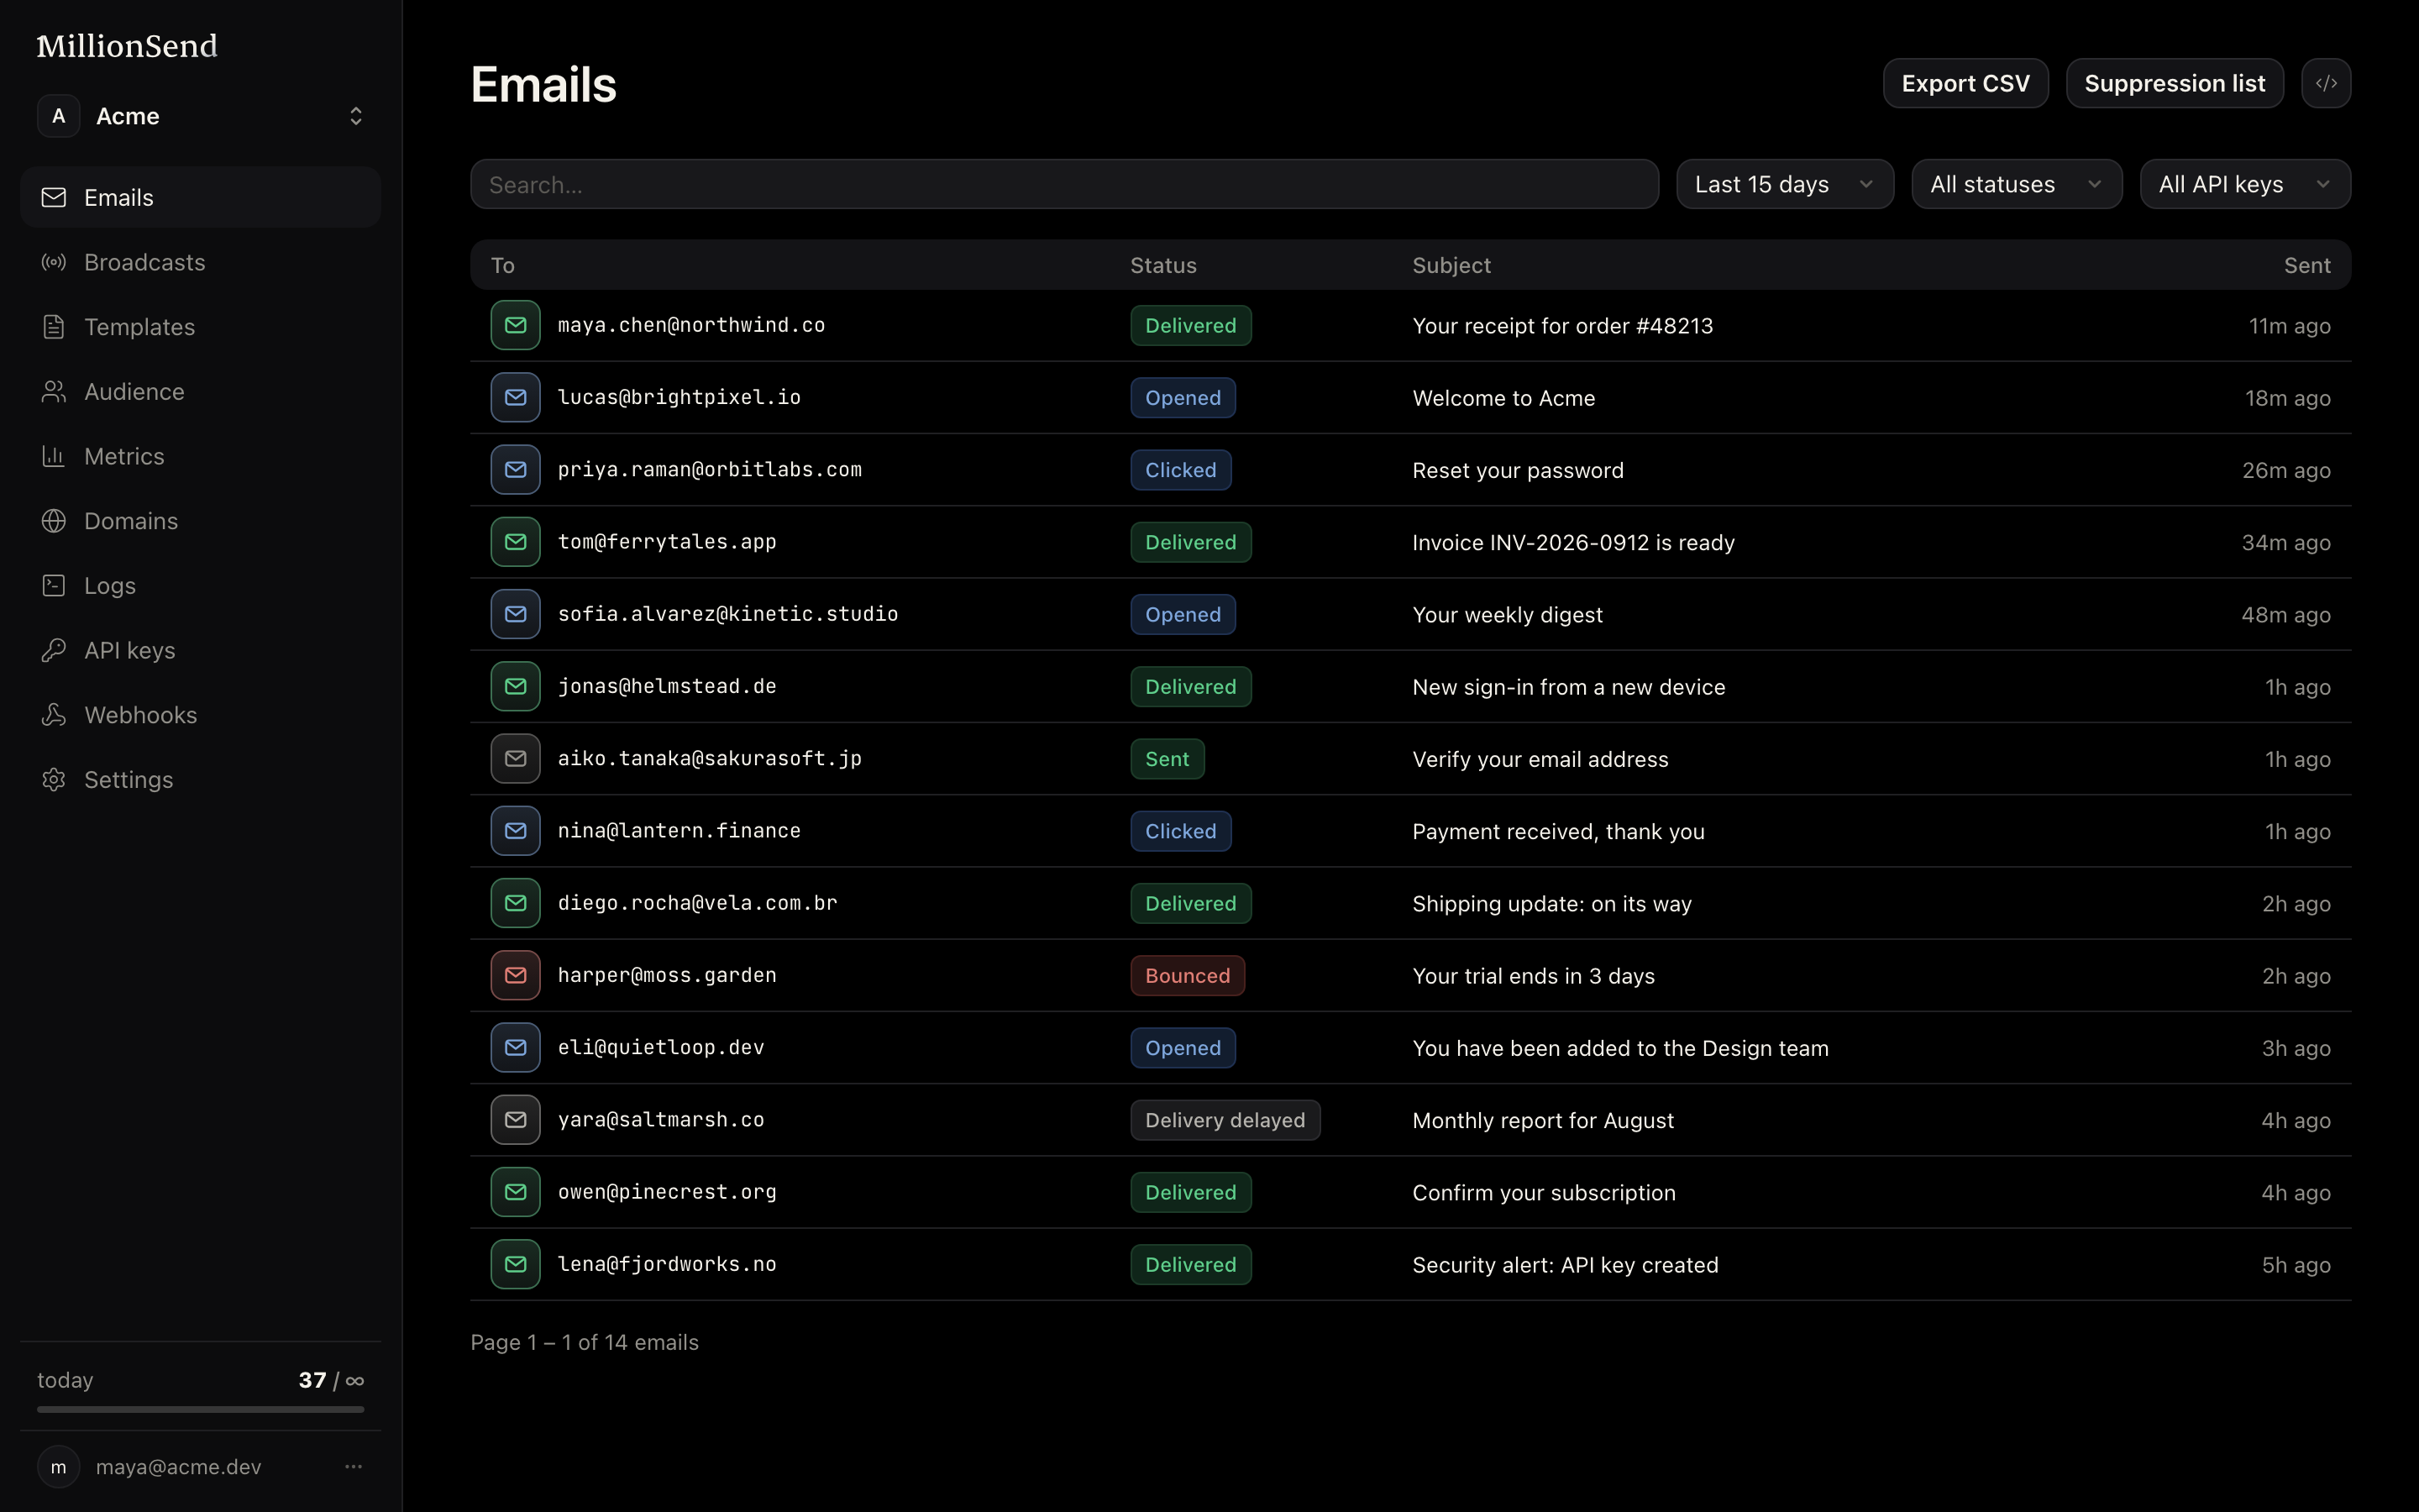
Task: Open Webhooks in the sidebar
Action: coord(200,715)
